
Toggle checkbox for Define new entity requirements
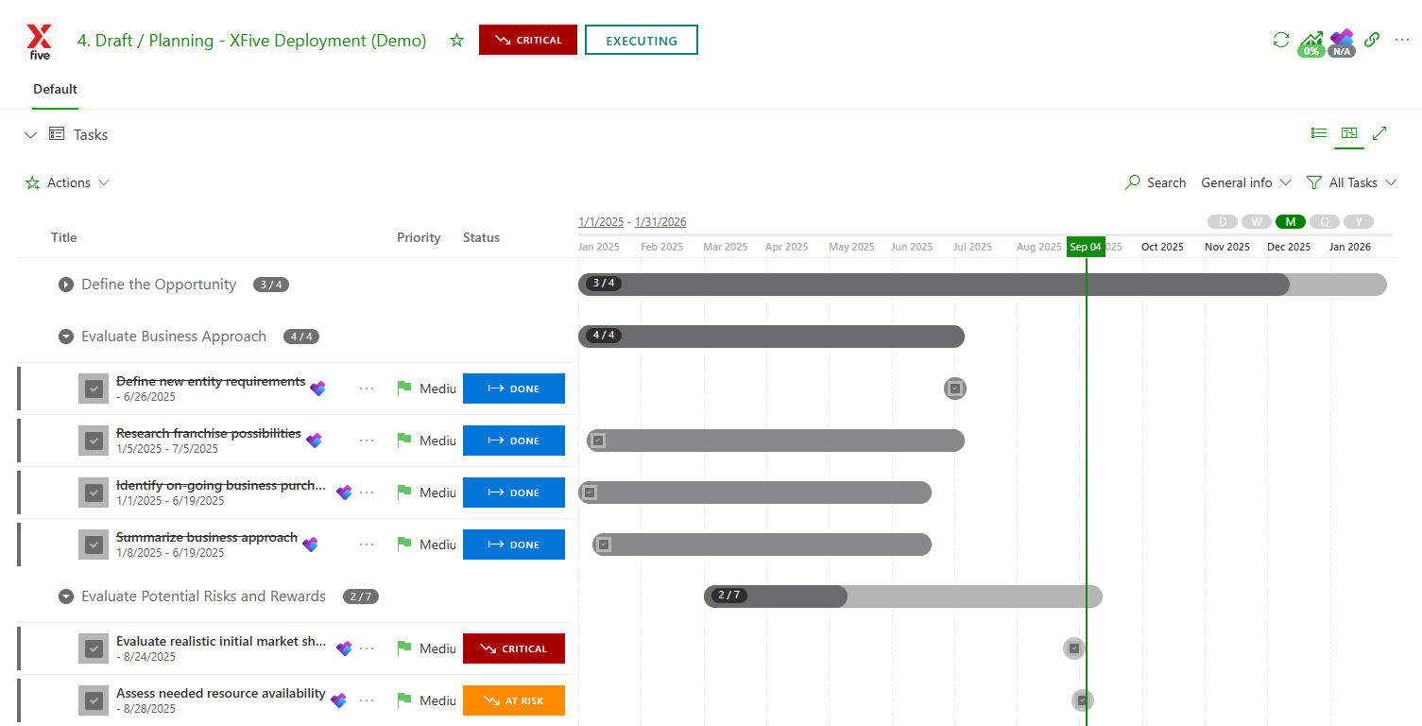click(x=94, y=389)
